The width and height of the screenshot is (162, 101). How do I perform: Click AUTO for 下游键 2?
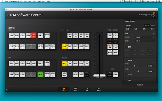(x=115, y=52)
